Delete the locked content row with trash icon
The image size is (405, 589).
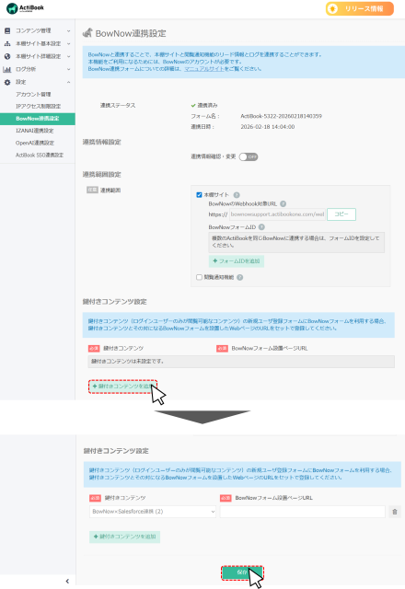tap(395, 512)
